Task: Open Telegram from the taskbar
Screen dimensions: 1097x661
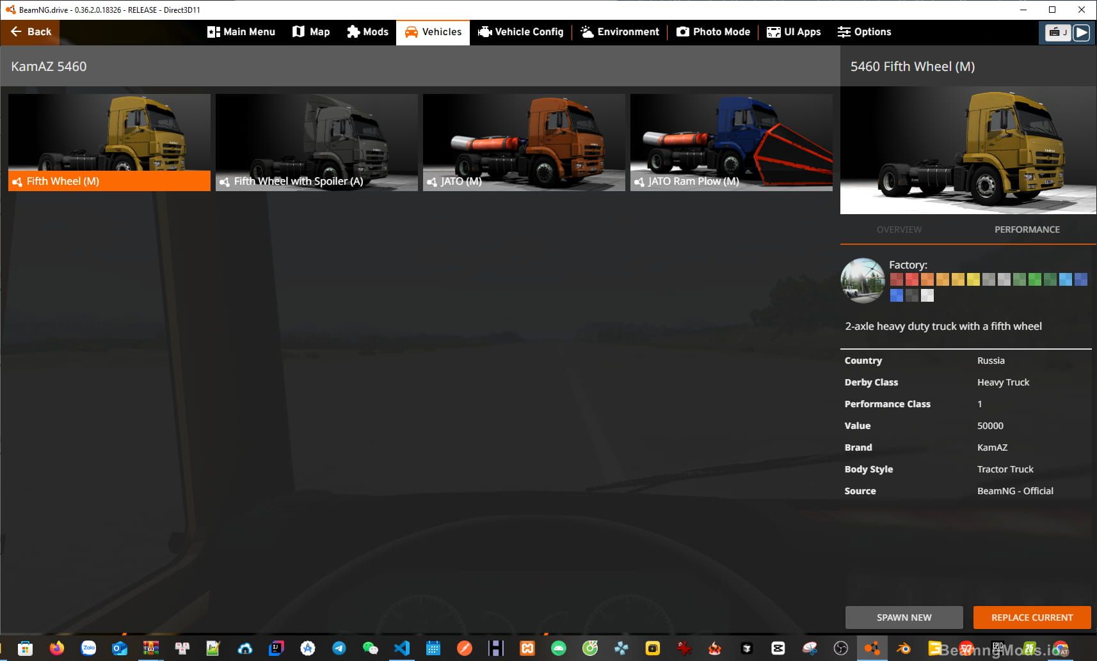Action: tap(339, 648)
